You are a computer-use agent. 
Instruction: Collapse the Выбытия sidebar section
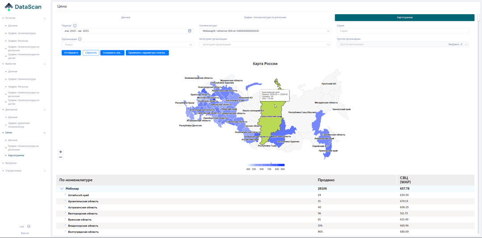tap(45, 64)
